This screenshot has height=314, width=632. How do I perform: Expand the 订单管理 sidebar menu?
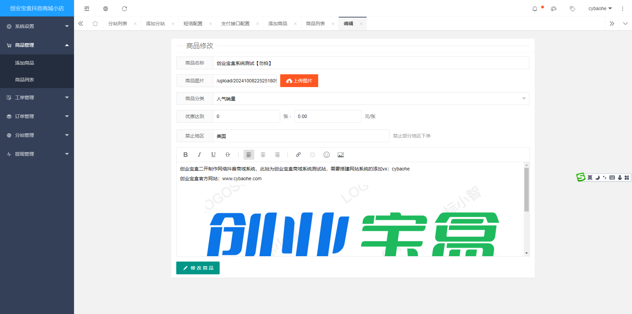(x=37, y=116)
